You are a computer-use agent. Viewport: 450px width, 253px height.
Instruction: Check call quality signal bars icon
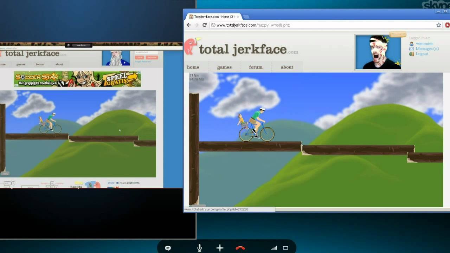click(274, 248)
